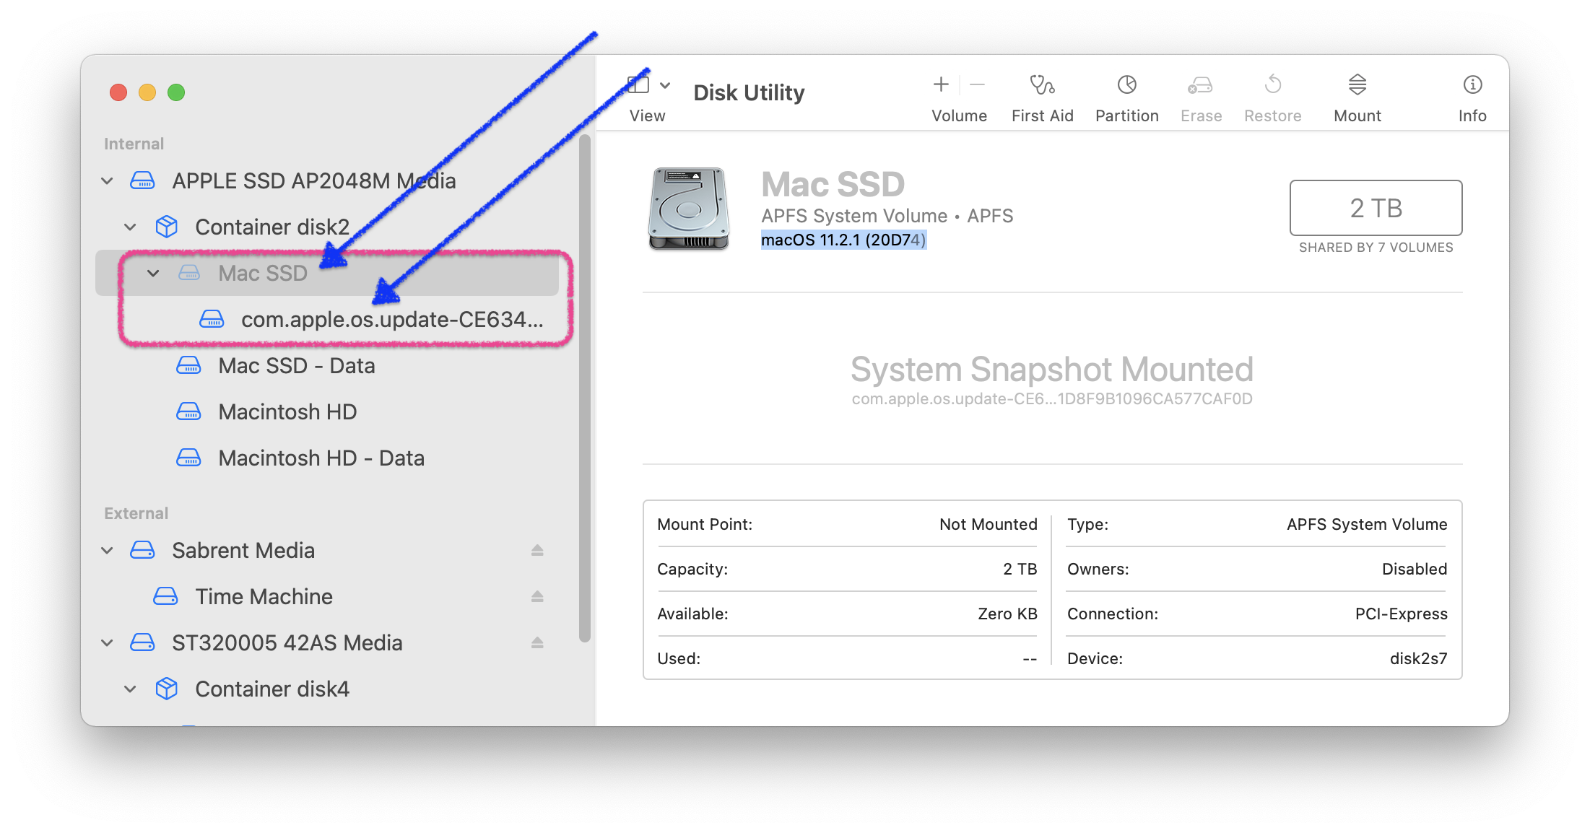
Task: Select Macintosh HD - Data volume
Action: [321, 458]
